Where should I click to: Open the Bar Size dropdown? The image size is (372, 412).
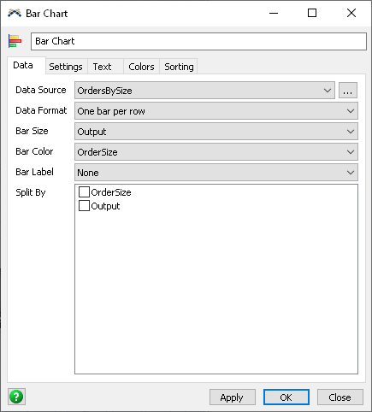click(x=216, y=132)
